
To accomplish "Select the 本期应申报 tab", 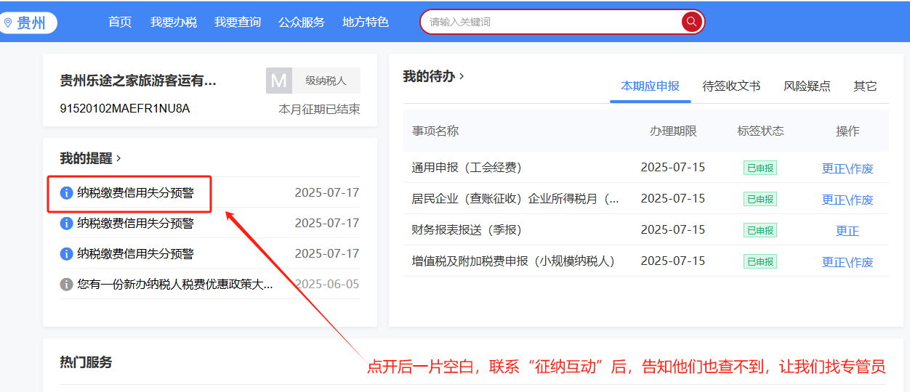I will 650,86.
